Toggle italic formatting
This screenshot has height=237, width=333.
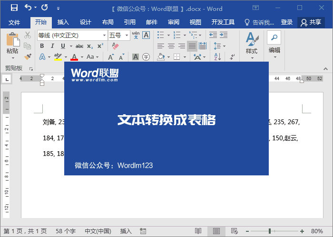pyautogui.click(x=52, y=46)
